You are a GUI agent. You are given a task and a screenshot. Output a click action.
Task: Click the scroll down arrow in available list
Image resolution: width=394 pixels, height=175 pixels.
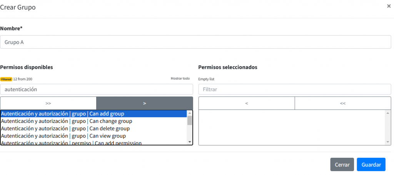coord(189,142)
